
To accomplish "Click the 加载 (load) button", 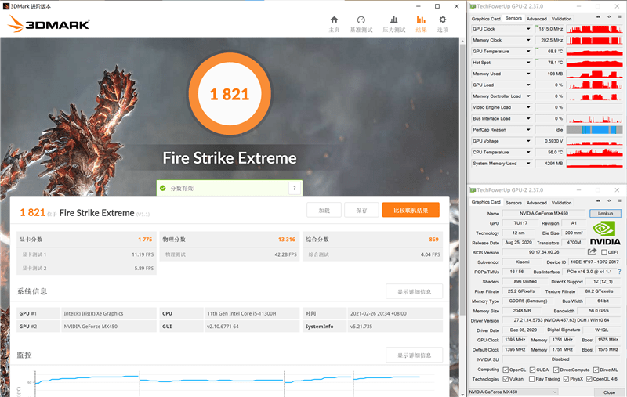I will point(324,210).
